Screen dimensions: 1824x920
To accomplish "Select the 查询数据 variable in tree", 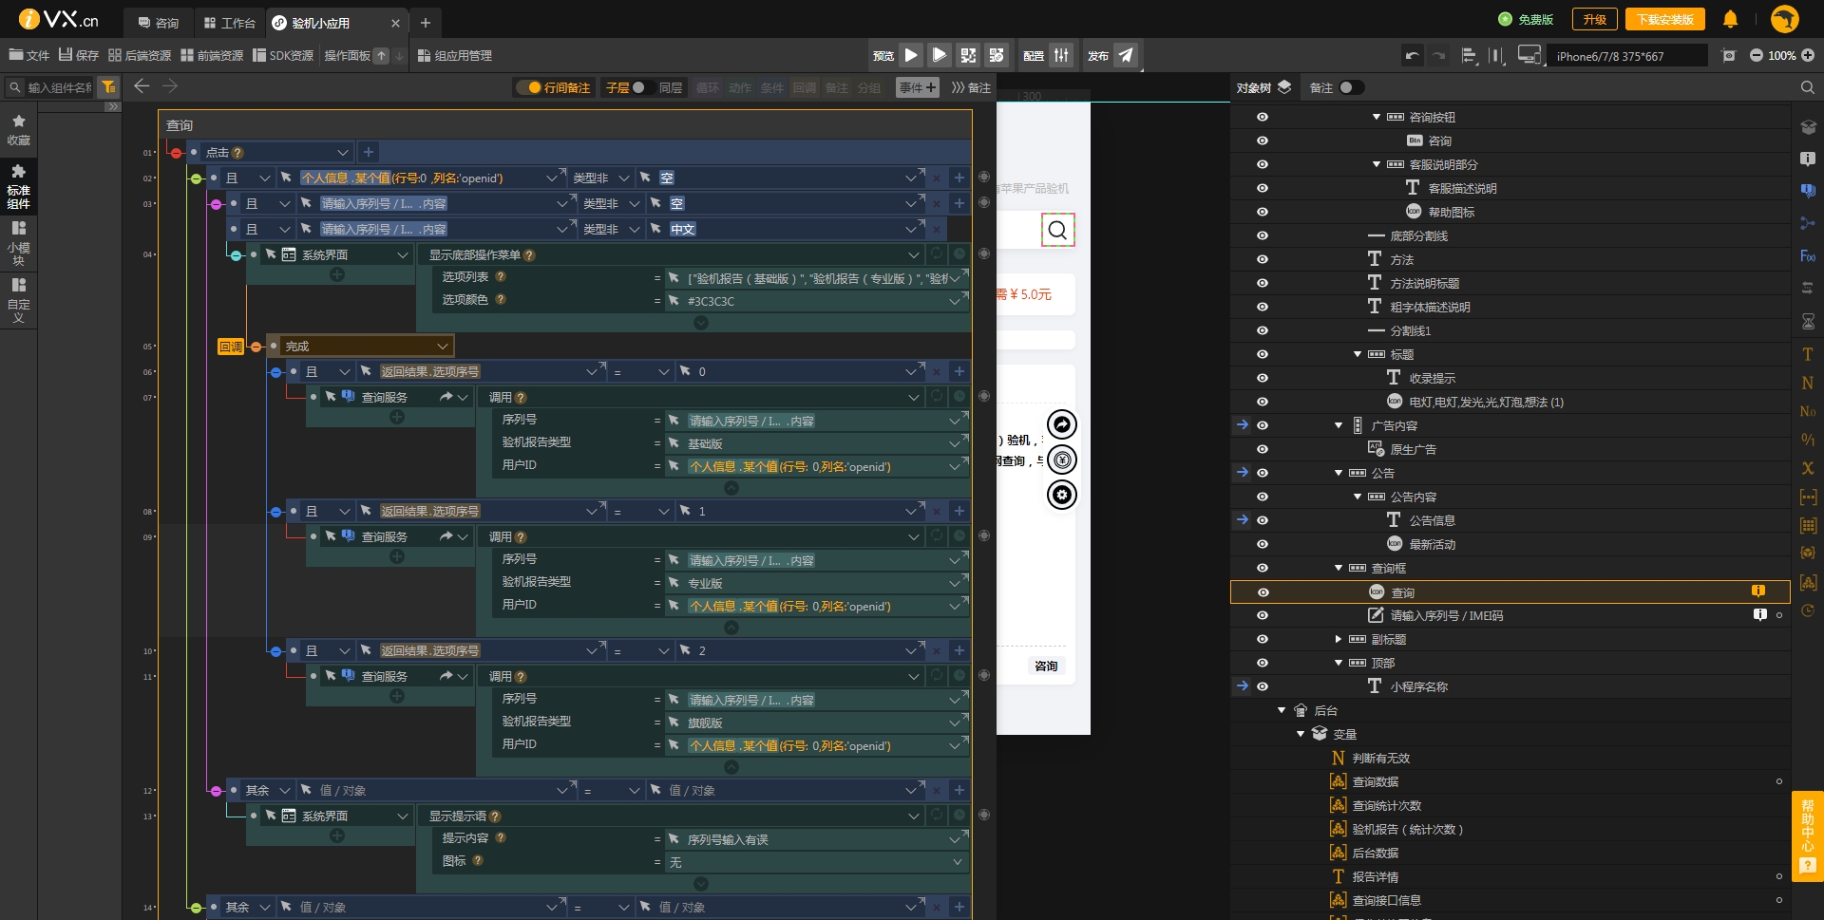I will click(1376, 781).
